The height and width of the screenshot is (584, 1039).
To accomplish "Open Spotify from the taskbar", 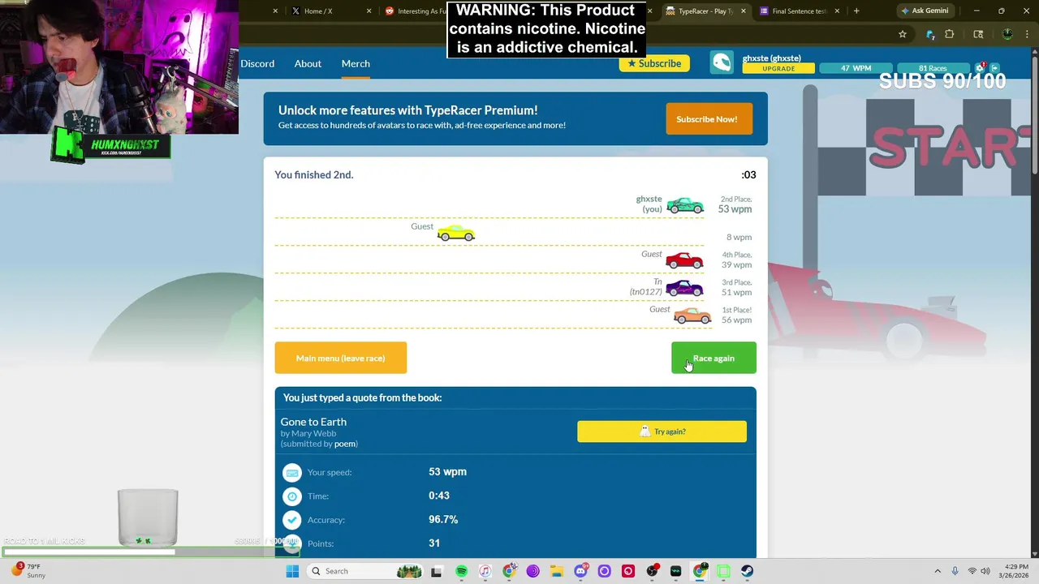I will pyautogui.click(x=461, y=571).
